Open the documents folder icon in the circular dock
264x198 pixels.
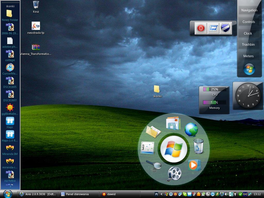(x=153, y=132)
